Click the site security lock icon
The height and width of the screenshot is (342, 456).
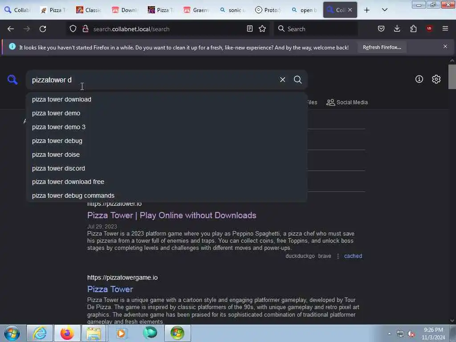(85, 28)
